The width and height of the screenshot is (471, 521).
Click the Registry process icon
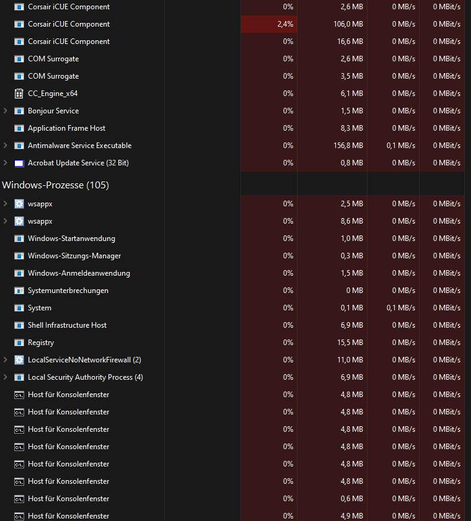click(19, 343)
